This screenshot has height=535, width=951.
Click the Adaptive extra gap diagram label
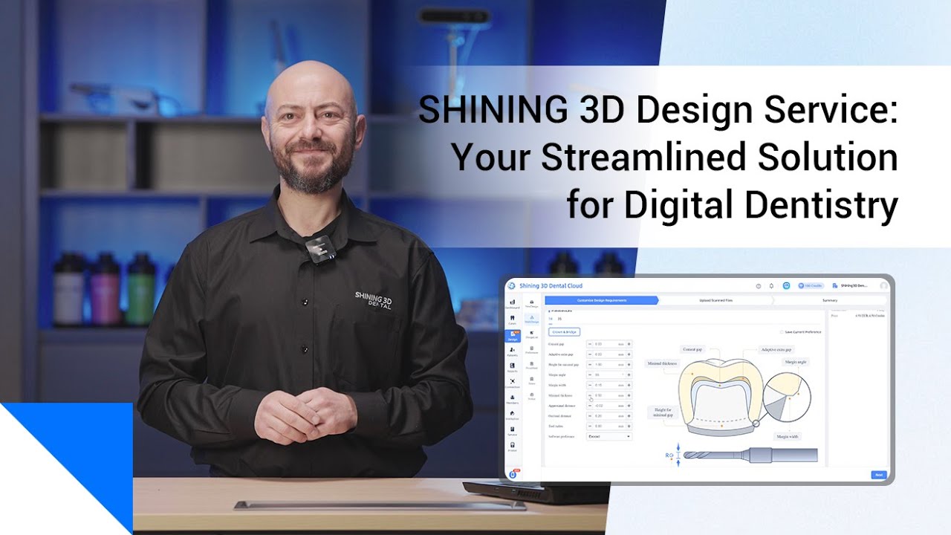tap(776, 349)
